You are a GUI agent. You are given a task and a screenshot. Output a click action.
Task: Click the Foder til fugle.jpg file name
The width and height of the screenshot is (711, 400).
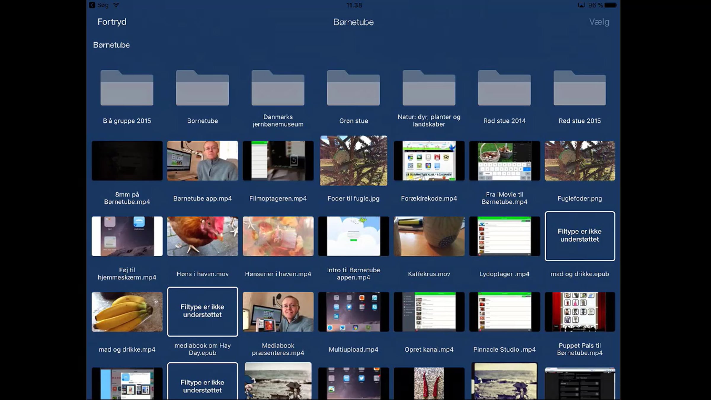[x=353, y=199]
